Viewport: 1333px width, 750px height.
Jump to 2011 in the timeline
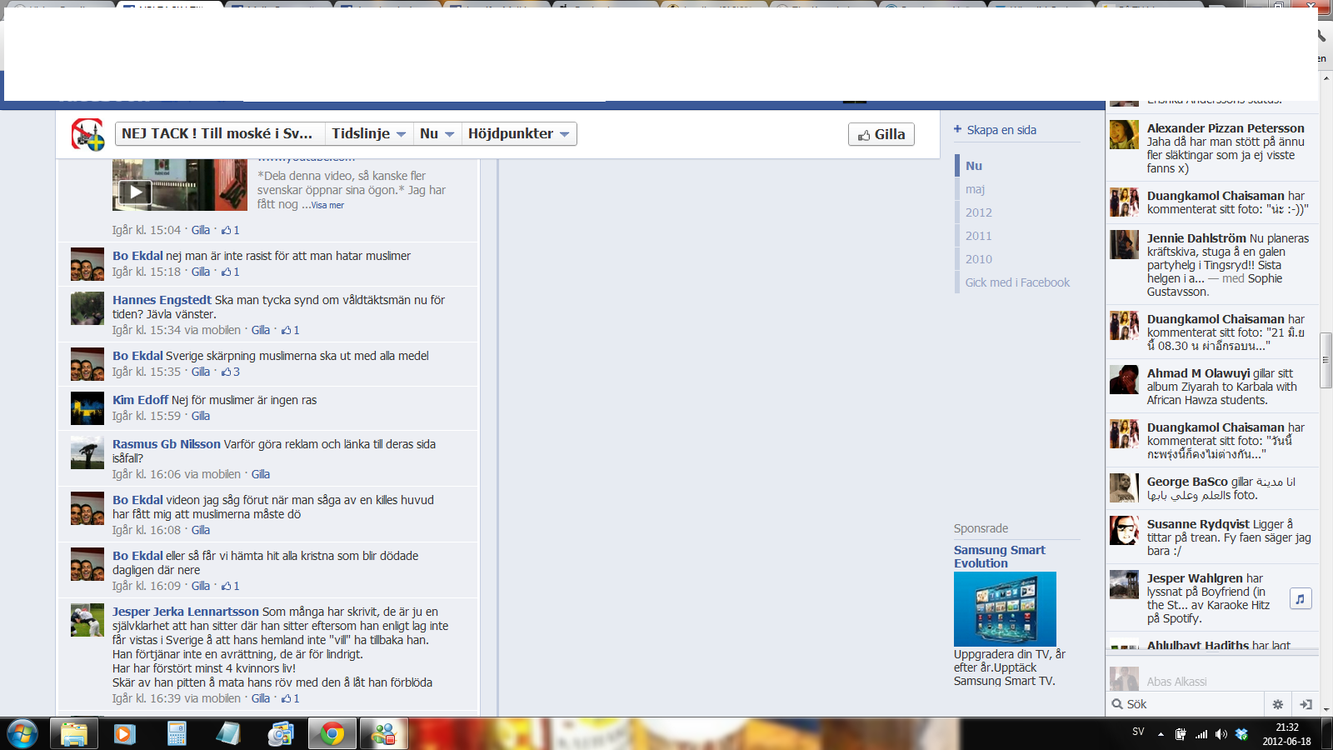[x=979, y=236]
